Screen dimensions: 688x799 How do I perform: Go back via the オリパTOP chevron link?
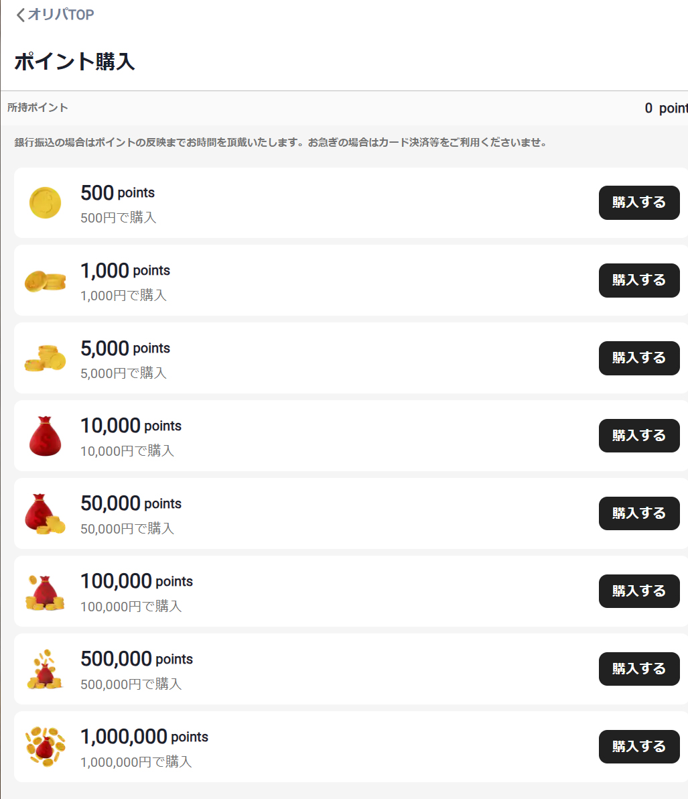click(55, 14)
